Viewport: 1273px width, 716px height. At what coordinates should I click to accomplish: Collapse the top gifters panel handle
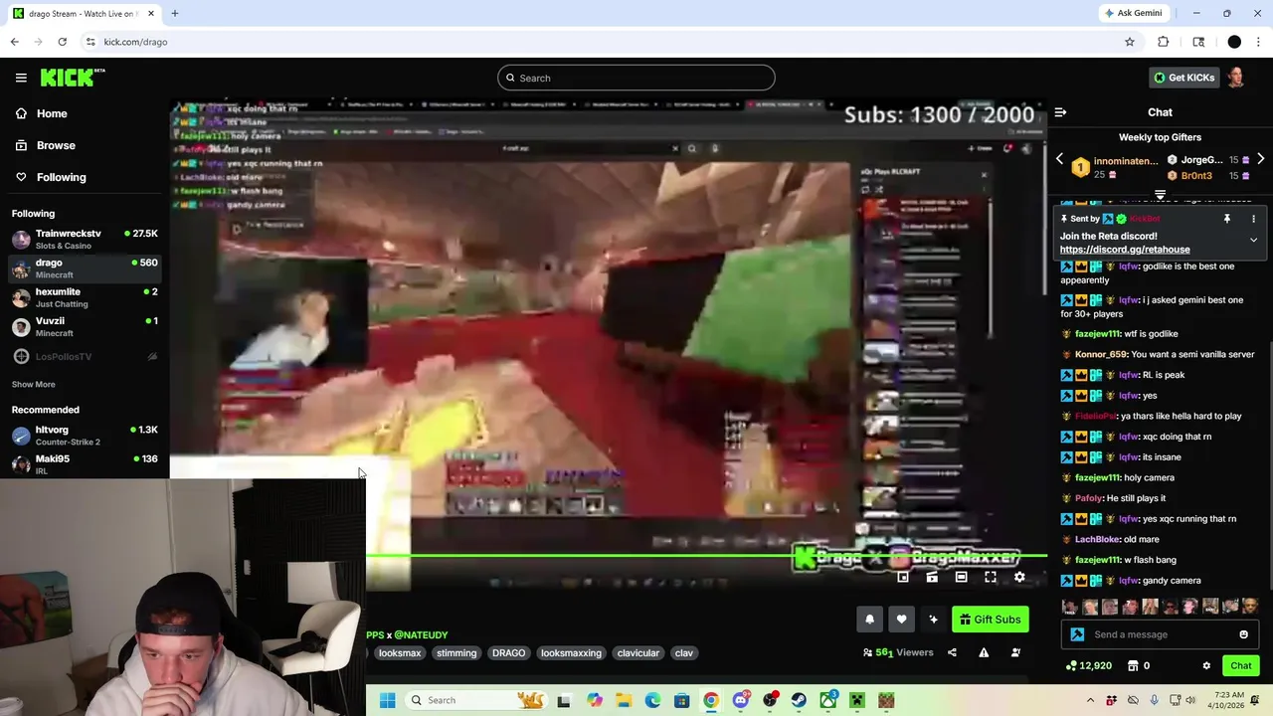pyautogui.click(x=1160, y=195)
